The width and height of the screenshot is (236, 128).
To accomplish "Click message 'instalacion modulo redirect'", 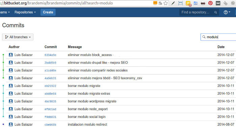I will tap(87, 124).
